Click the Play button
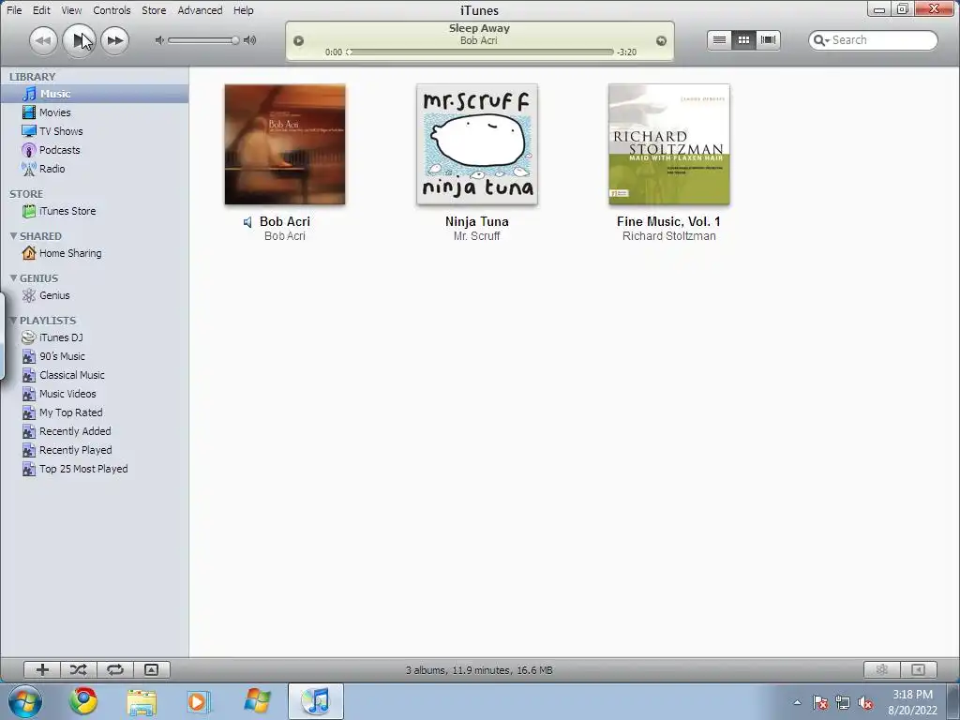This screenshot has width=960, height=720. tap(79, 40)
